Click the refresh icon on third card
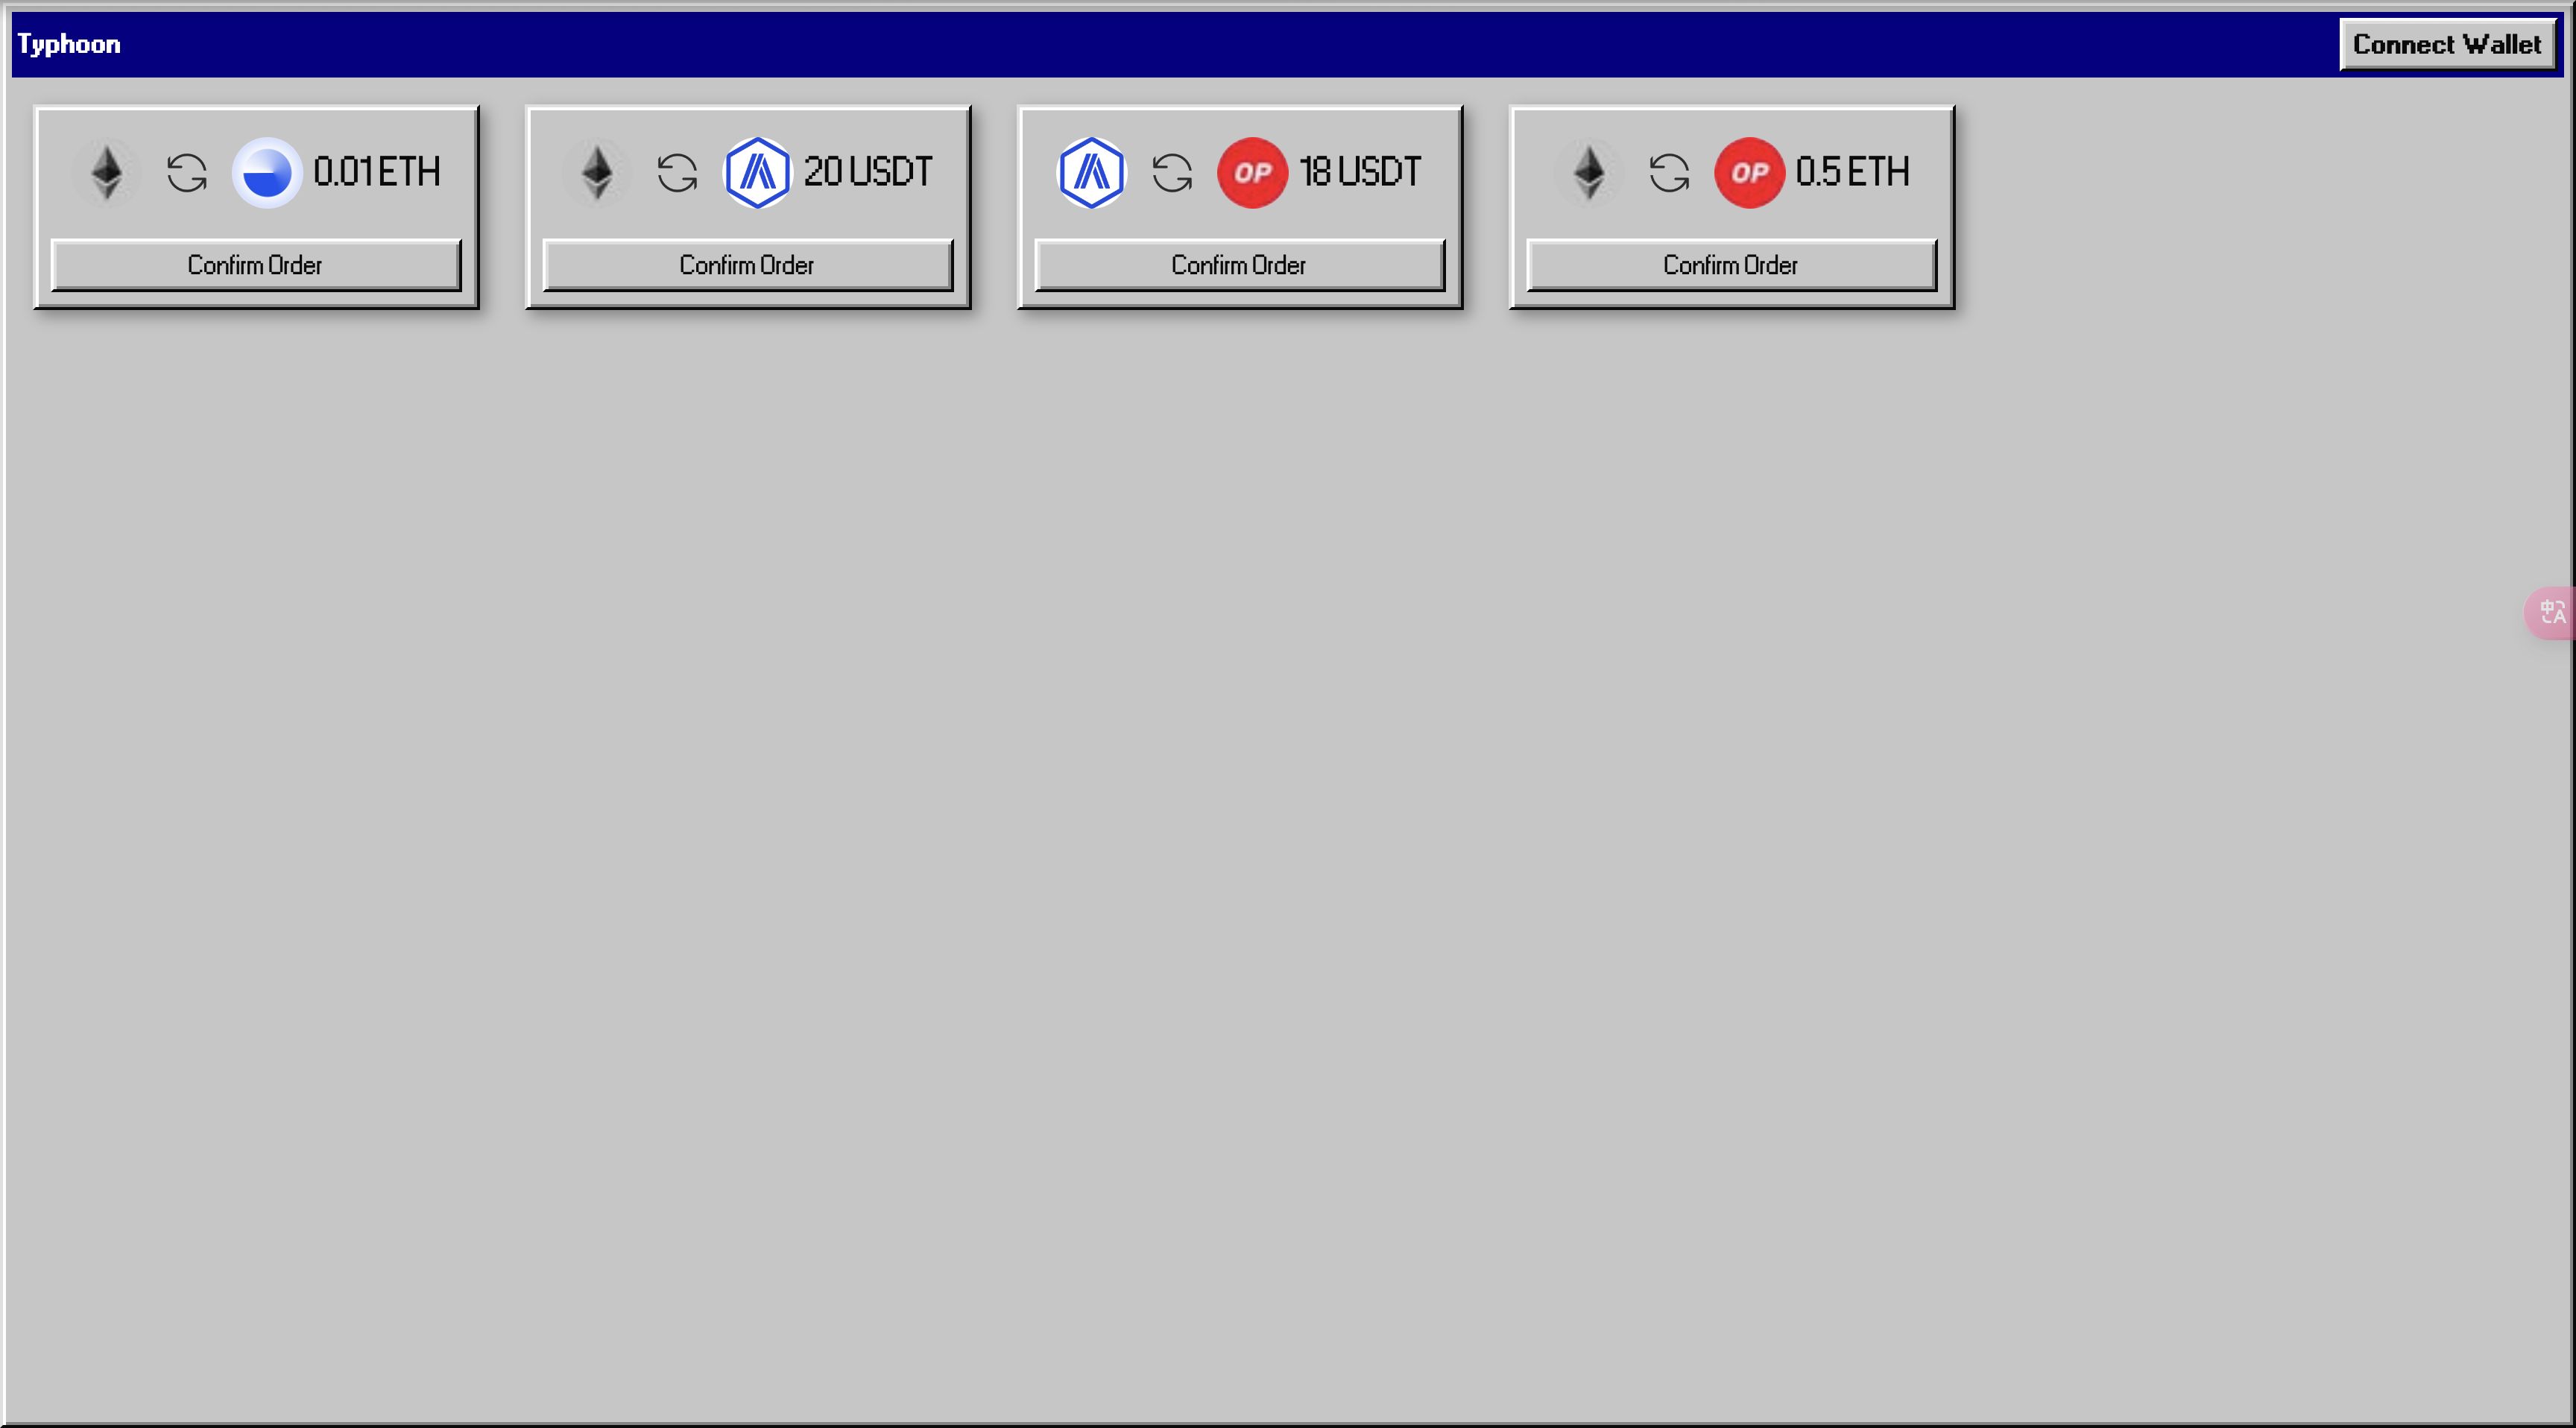Image resolution: width=2576 pixels, height=1428 pixels. click(1169, 171)
